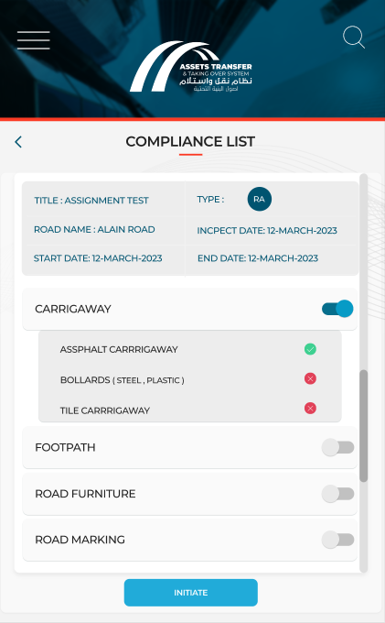This screenshot has width=385, height=623.
Task: Click red cross beside Tile Carrrigaway
Action: click(x=310, y=408)
